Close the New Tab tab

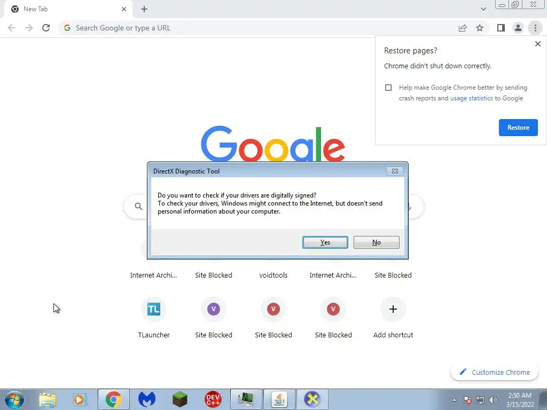coord(124,9)
